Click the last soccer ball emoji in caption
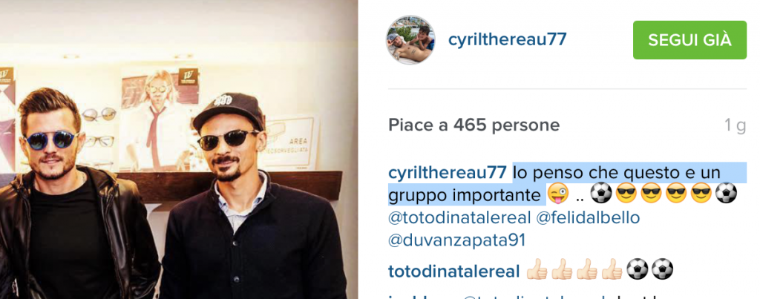Viewport: 760px width, 299px height. coord(726,194)
